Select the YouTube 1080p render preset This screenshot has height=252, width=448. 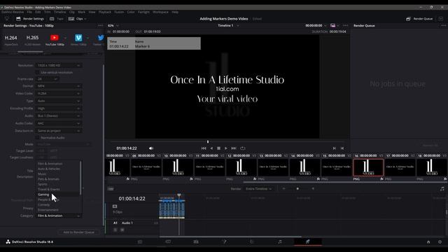point(55,40)
